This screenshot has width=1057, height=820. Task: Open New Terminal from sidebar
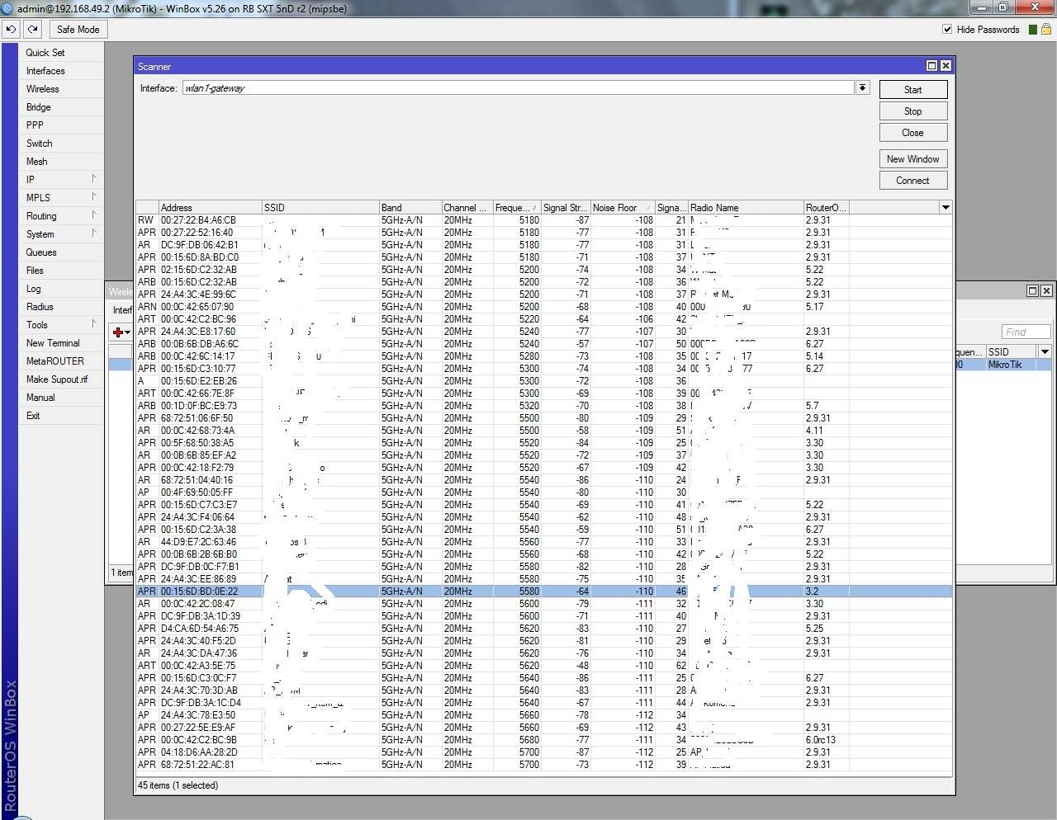point(53,343)
